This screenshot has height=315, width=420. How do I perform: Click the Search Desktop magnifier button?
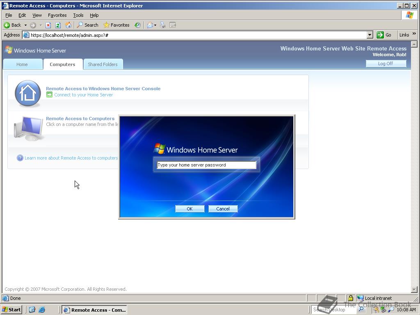coord(361,309)
